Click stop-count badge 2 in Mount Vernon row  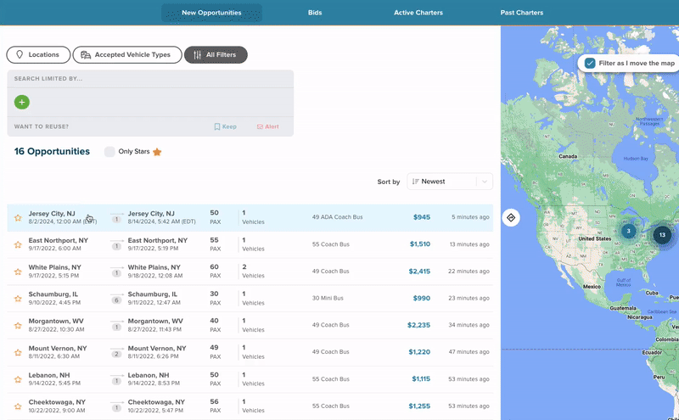pos(116,354)
